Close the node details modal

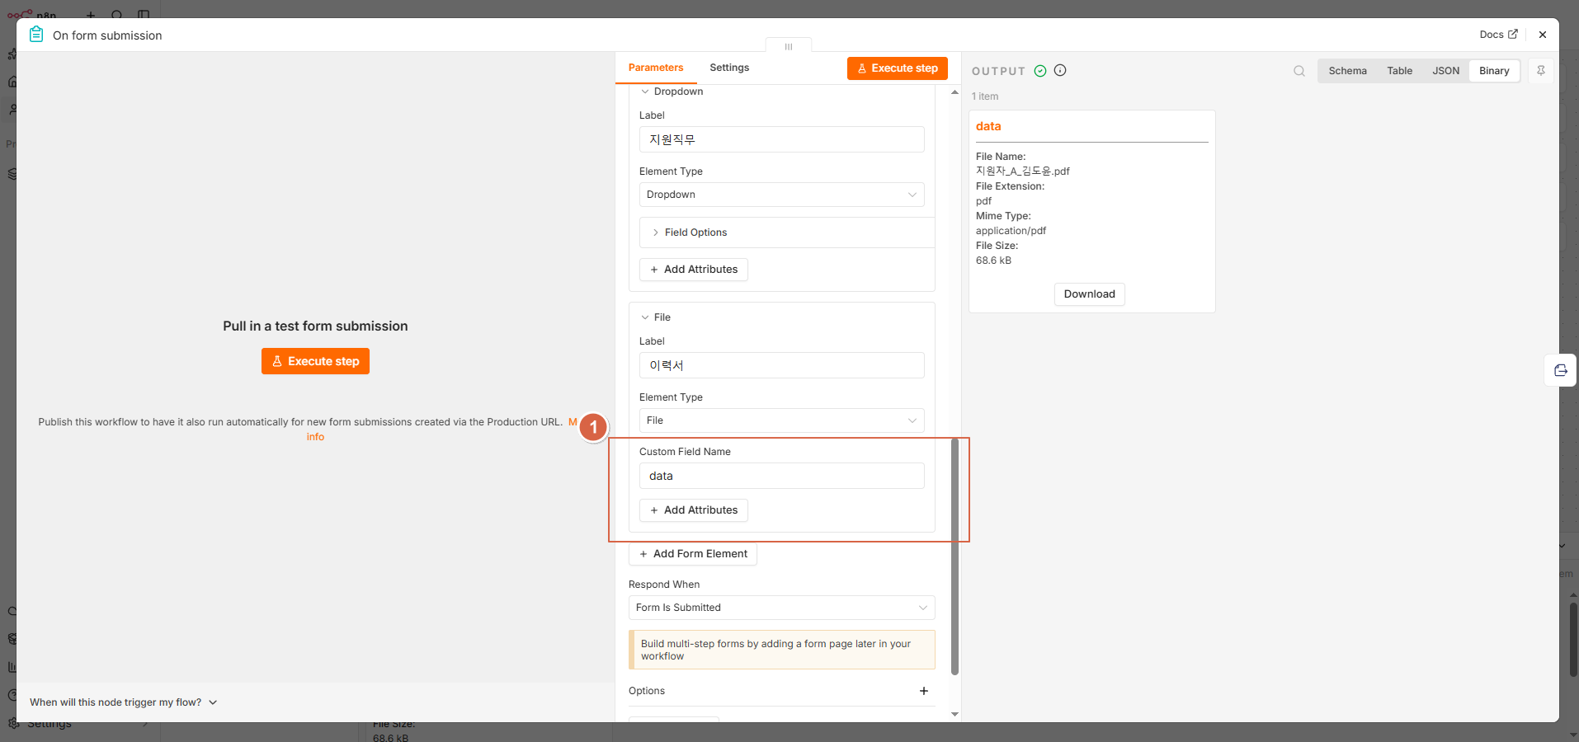1543,35
